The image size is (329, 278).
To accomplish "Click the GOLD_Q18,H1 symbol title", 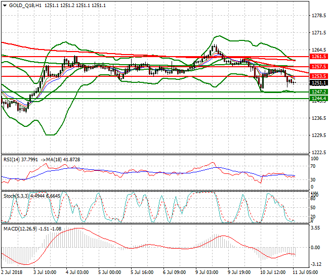I will (25, 6).
